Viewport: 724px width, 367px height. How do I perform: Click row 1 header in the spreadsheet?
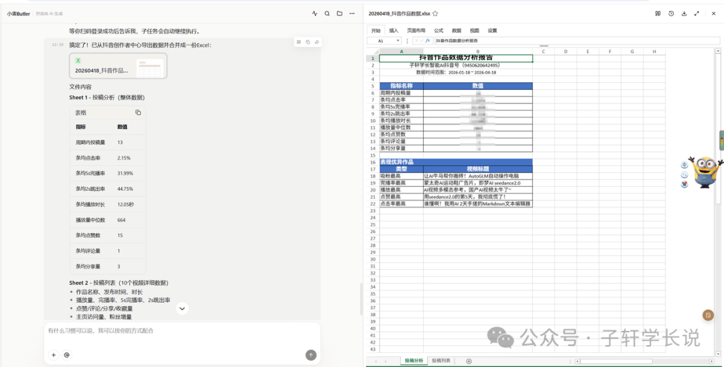coord(373,58)
